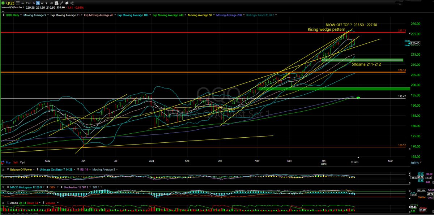Click the Sell button
Screen dimensions: 434x215
click(x=16, y=163)
